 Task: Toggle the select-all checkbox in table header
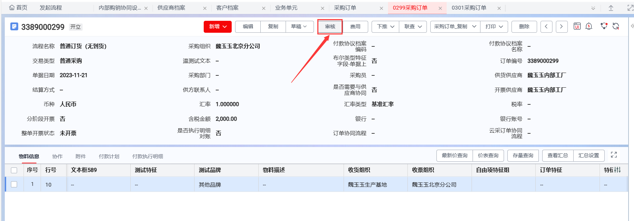click(x=14, y=170)
